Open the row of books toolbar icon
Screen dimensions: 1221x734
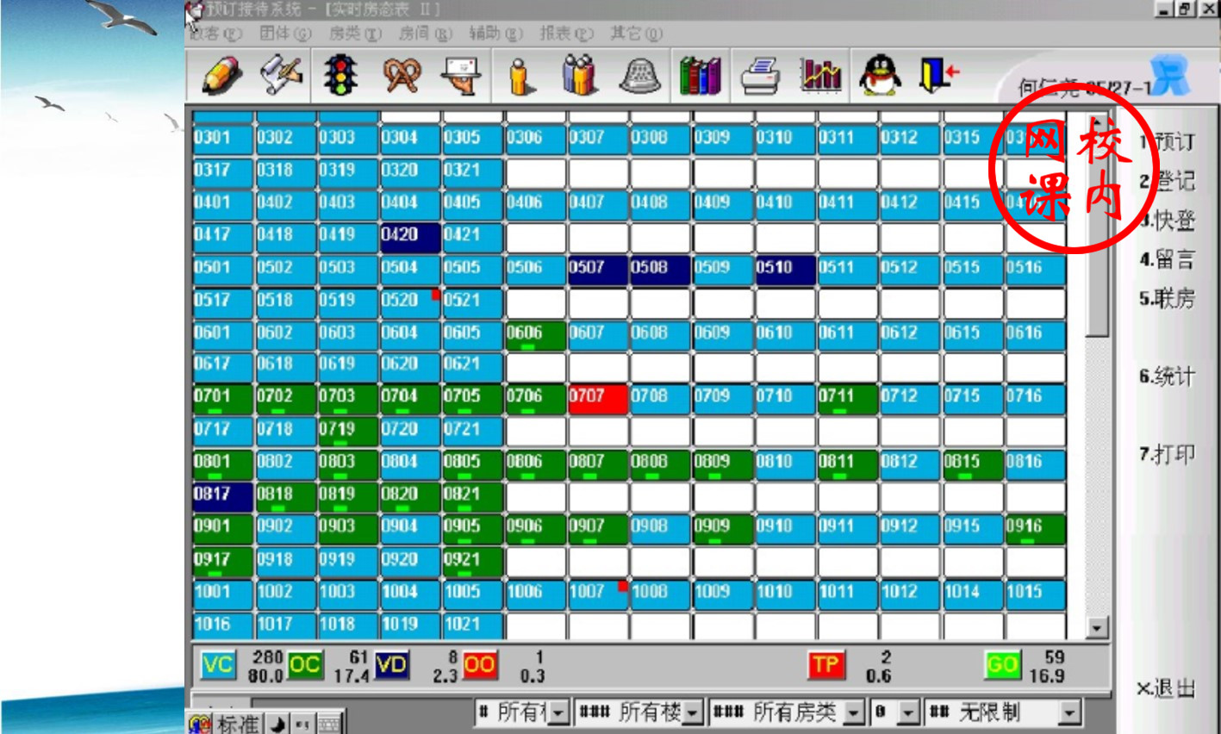tap(700, 76)
